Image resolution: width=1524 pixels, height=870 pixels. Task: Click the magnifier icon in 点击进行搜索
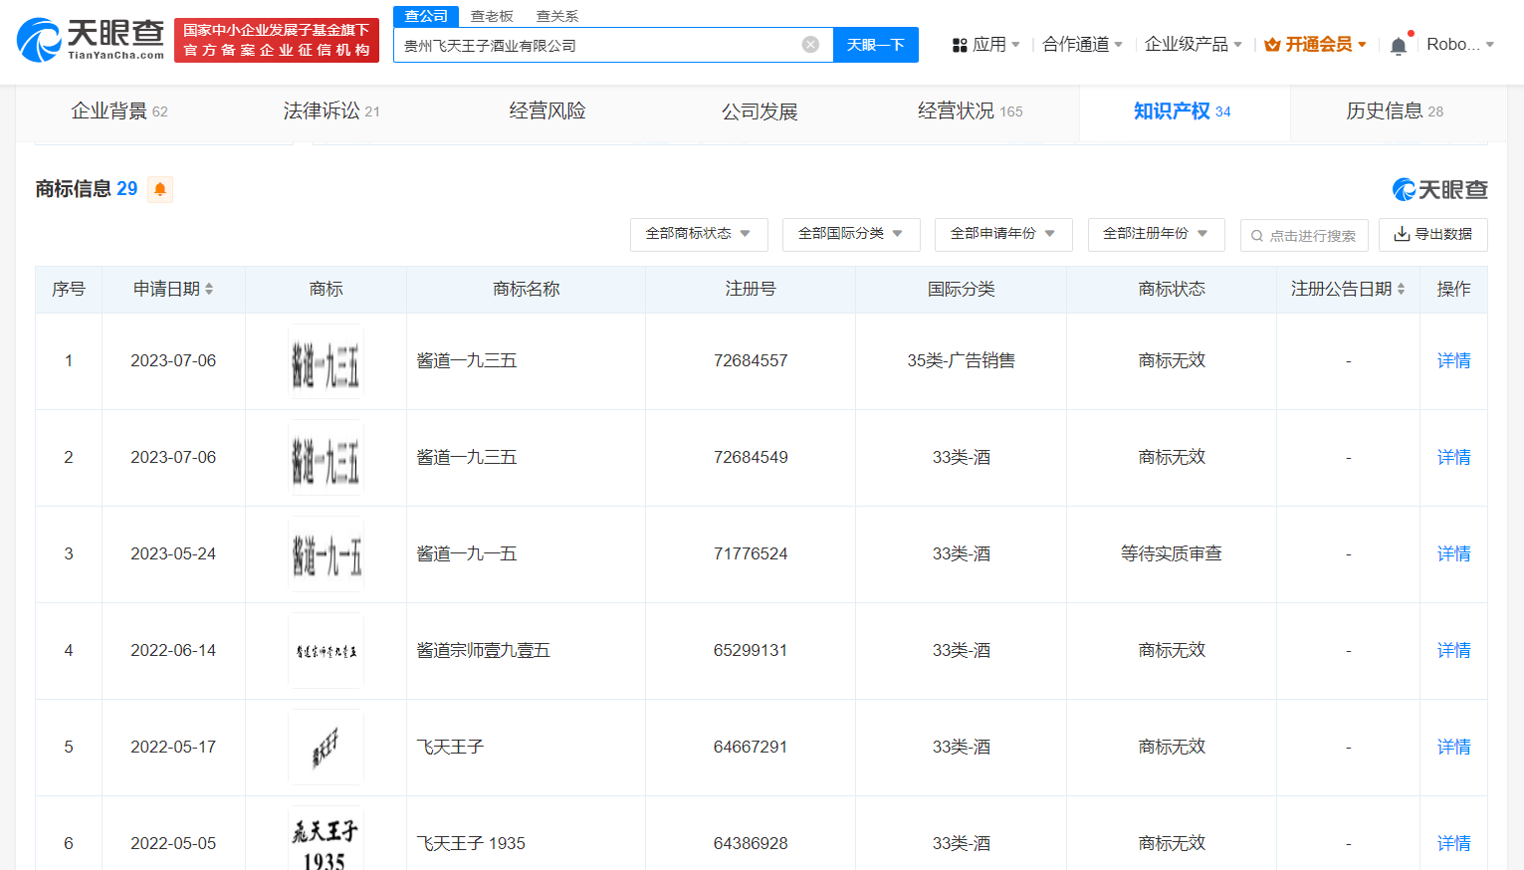tap(1256, 235)
